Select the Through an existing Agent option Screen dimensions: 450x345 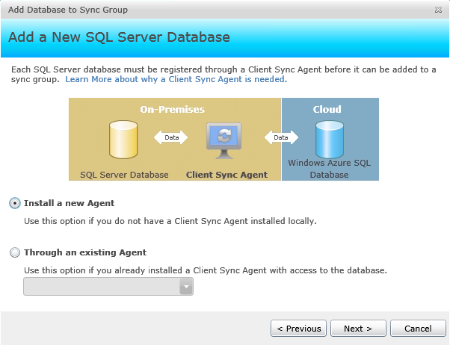tap(15, 252)
